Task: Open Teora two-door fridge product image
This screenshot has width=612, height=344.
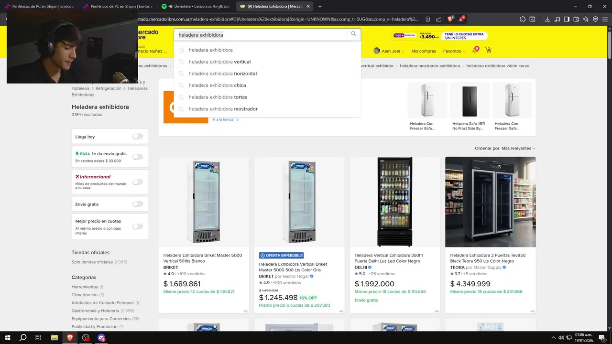Action: pos(490,202)
